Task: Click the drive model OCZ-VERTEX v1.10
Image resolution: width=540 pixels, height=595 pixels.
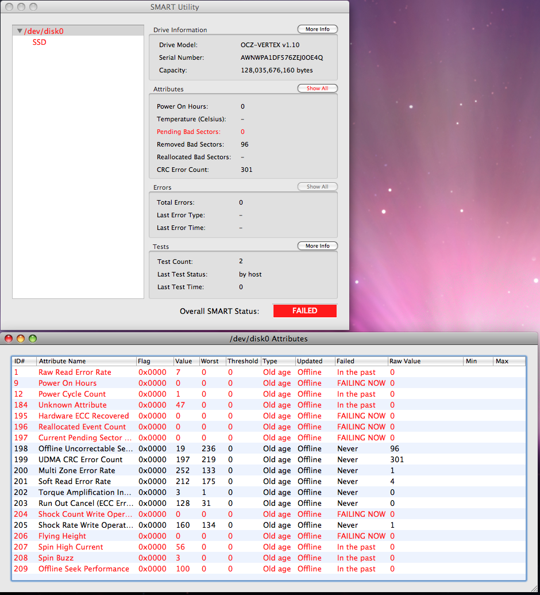Action: (270, 45)
